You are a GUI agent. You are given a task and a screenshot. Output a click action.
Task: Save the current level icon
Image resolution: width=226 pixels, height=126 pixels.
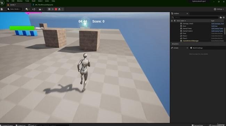[2, 9]
